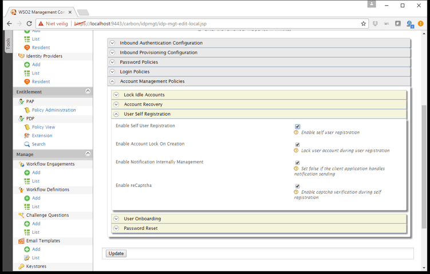The height and width of the screenshot is (274, 430).
Task: Expand Login Policies section
Action: coord(259,72)
